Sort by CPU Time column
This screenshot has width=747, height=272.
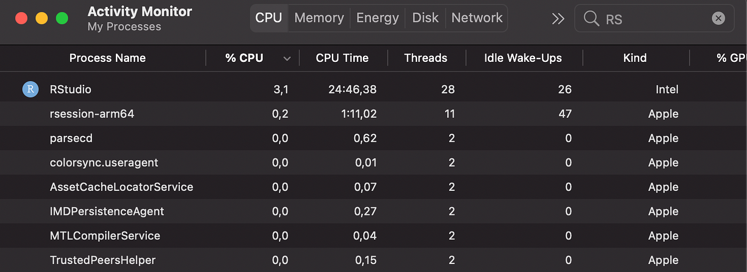tap(342, 58)
